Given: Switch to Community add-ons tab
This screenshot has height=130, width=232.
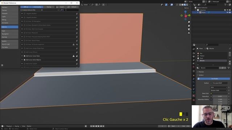Looking at the screenshot, I should click(x=37, y=7).
